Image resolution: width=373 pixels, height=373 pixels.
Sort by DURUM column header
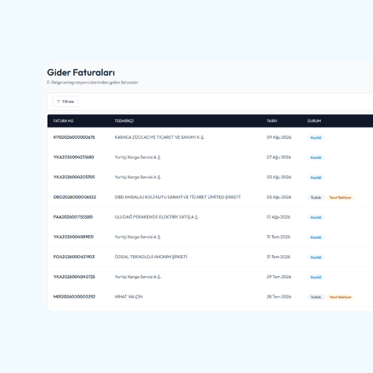[314, 121]
